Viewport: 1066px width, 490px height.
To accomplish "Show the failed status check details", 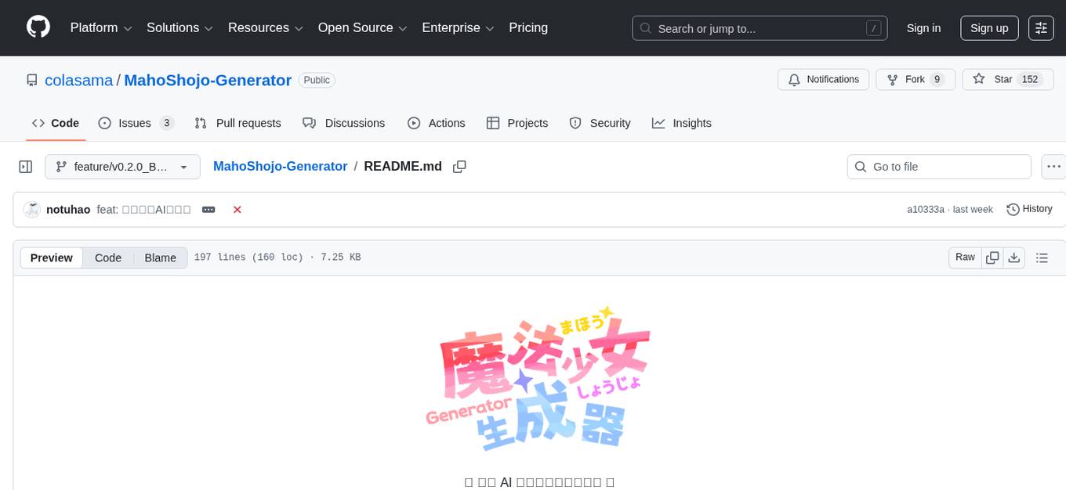I will (x=237, y=210).
